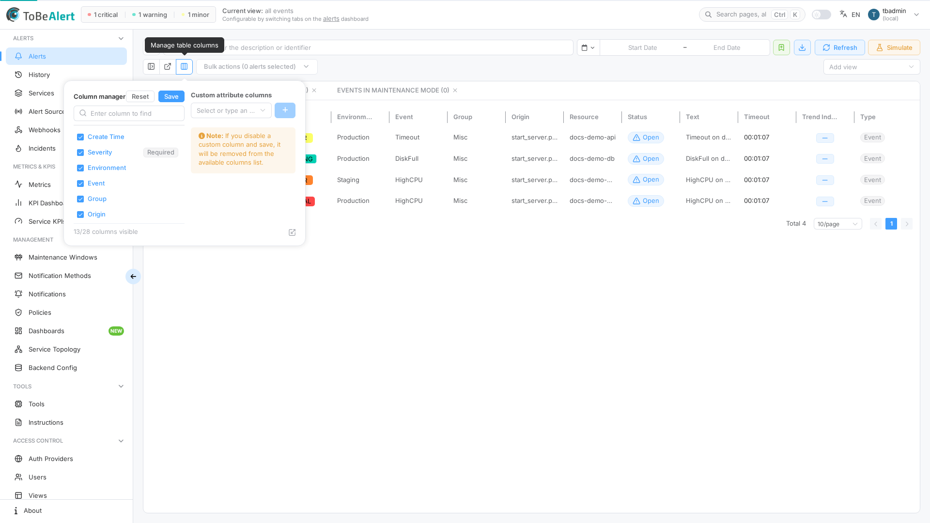Click the Enter column to find field
Viewport: 930px width, 523px height.
(x=129, y=113)
